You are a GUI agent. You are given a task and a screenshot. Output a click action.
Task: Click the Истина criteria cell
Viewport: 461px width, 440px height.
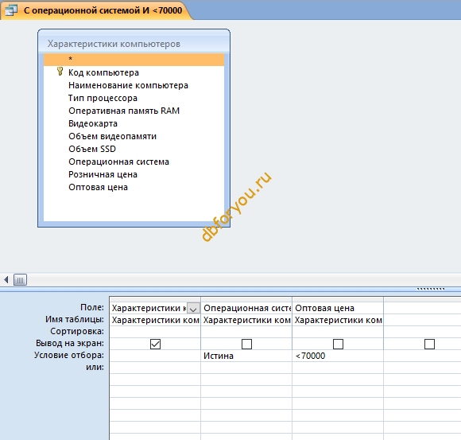246,356
